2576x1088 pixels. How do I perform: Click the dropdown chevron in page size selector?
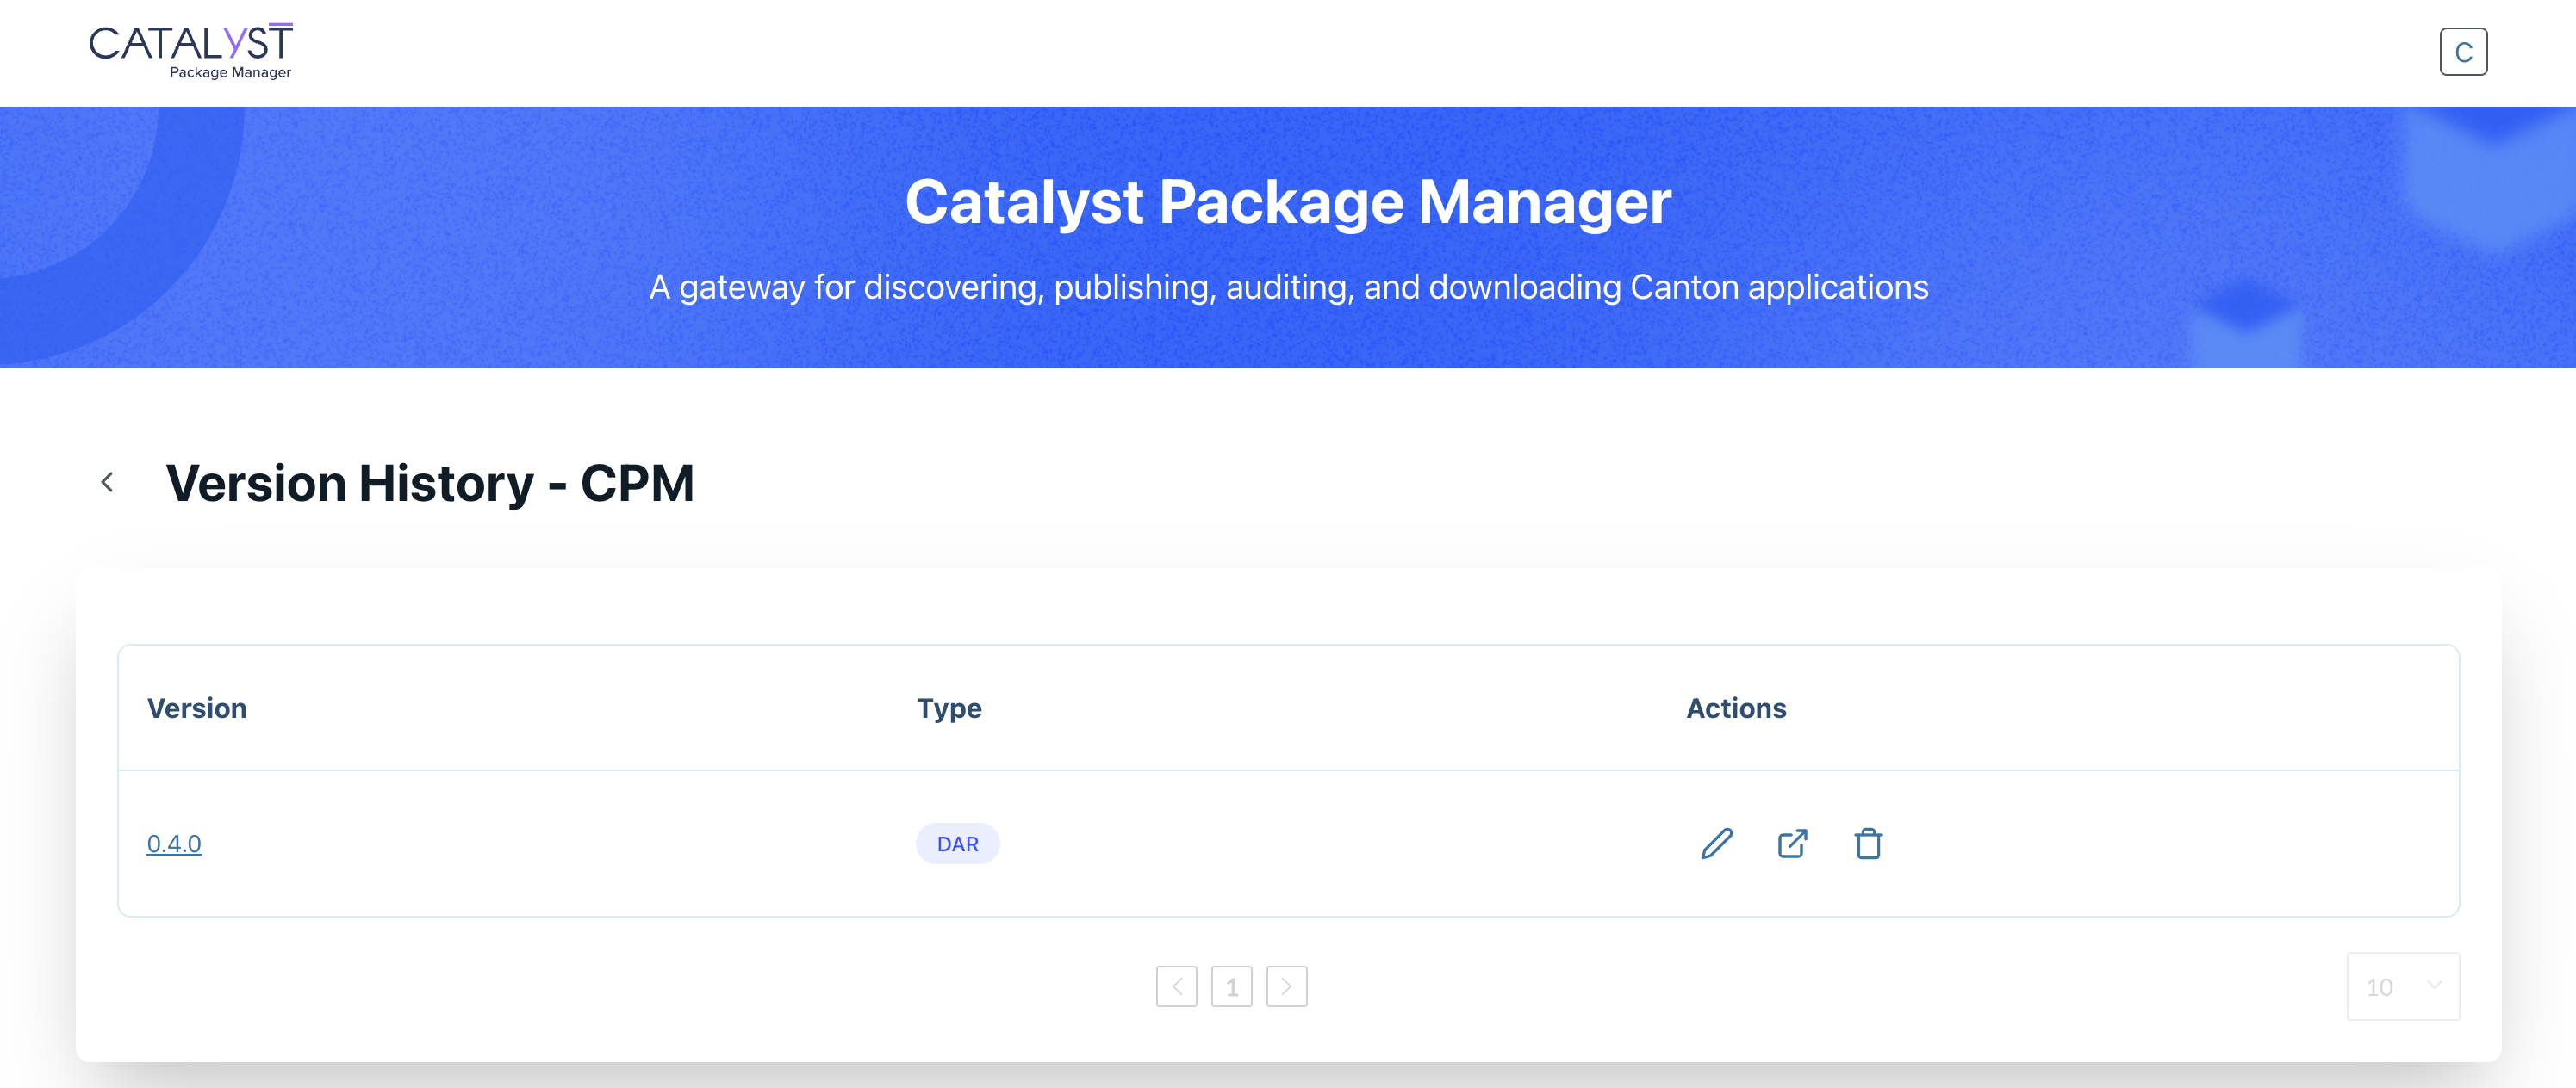(2434, 985)
